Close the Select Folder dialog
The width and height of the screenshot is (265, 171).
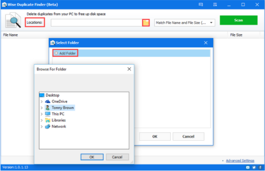(205, 43)
